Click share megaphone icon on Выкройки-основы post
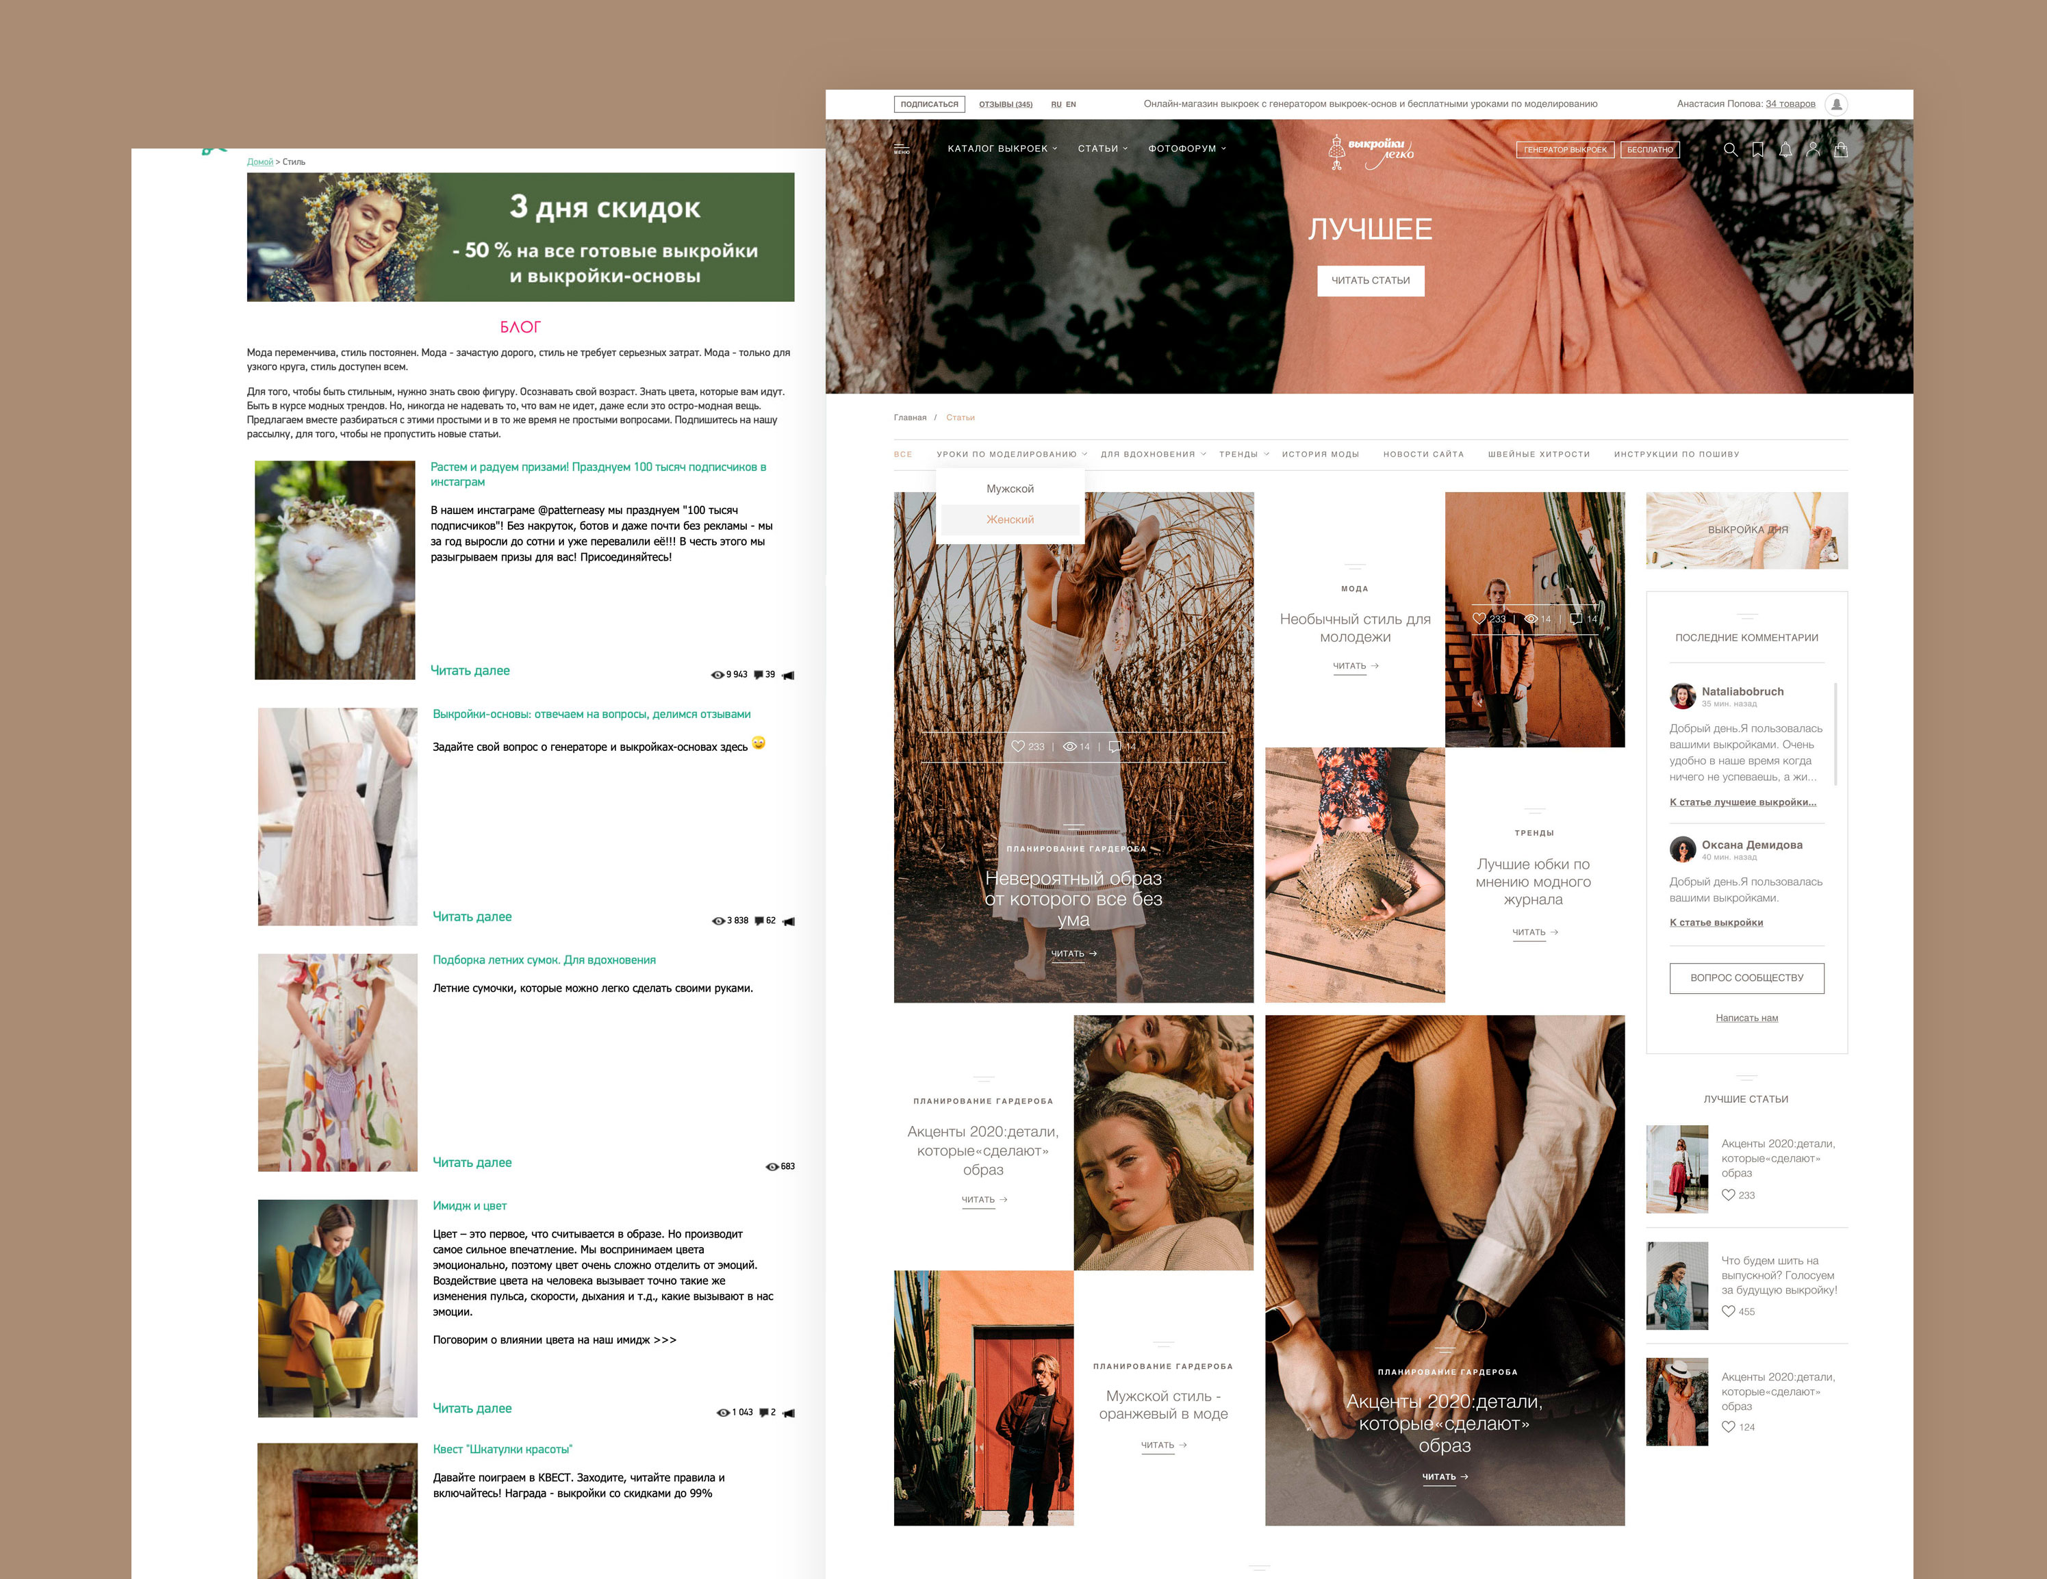This screenshot has width=2047, height=1579. coord(788,921)
